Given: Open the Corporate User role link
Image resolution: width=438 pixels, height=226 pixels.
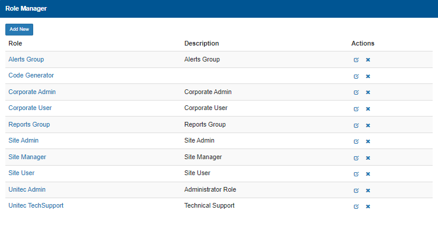Looking at the screenshot, I should click(30, 108).
